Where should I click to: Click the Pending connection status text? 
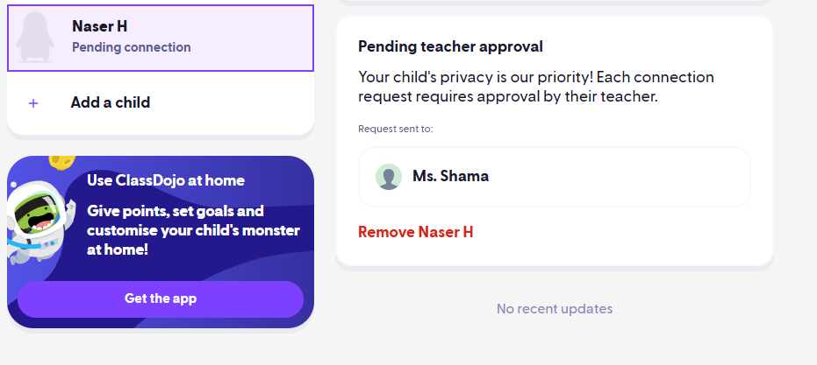coord(131,47)
